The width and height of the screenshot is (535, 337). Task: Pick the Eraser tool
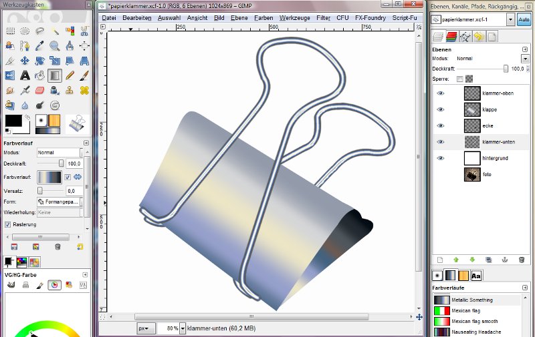(39, 90)
